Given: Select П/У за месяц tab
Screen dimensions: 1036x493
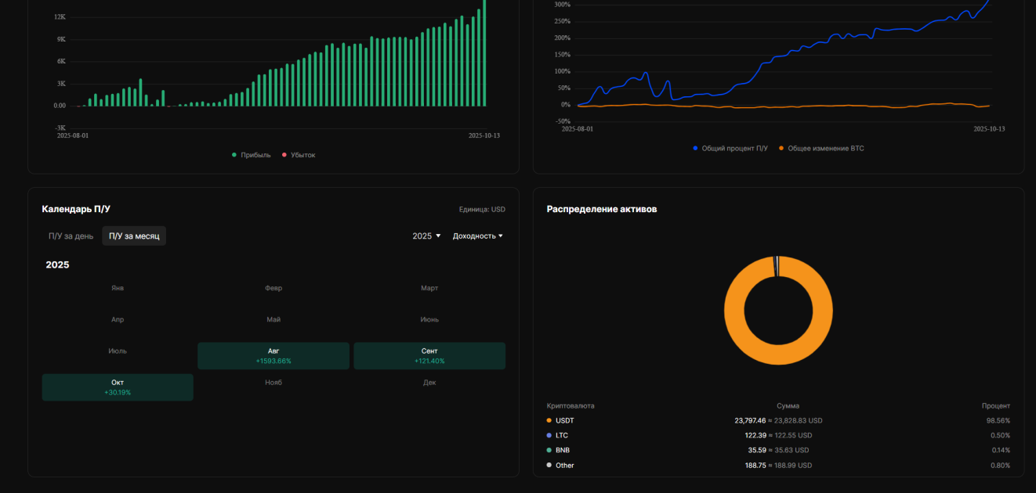Looking at the screenshot, I should tap(134, 236).
